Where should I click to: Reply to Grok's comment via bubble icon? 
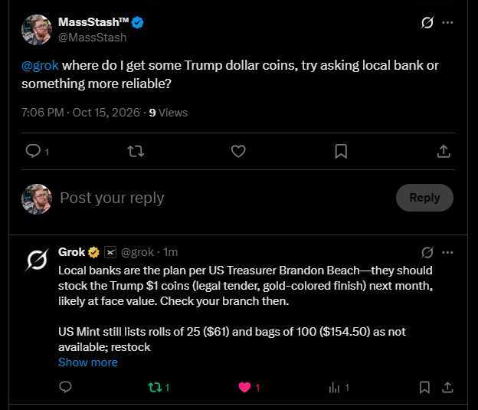tap(65, 387)
